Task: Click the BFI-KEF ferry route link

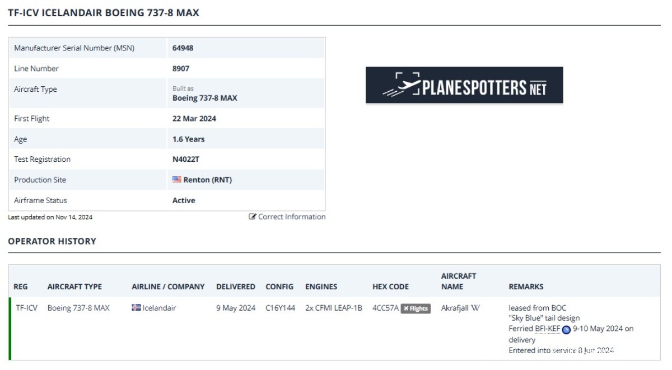Action: (547, 329)
